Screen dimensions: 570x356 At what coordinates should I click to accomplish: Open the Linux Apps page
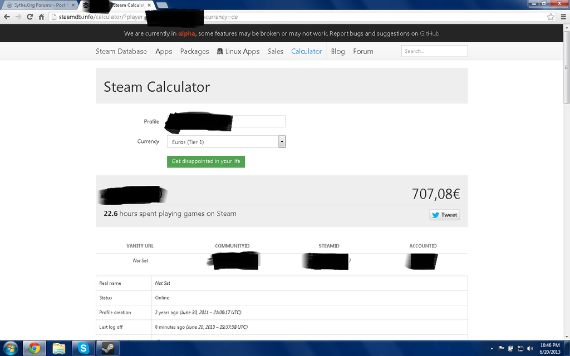(x=238, y=51)
